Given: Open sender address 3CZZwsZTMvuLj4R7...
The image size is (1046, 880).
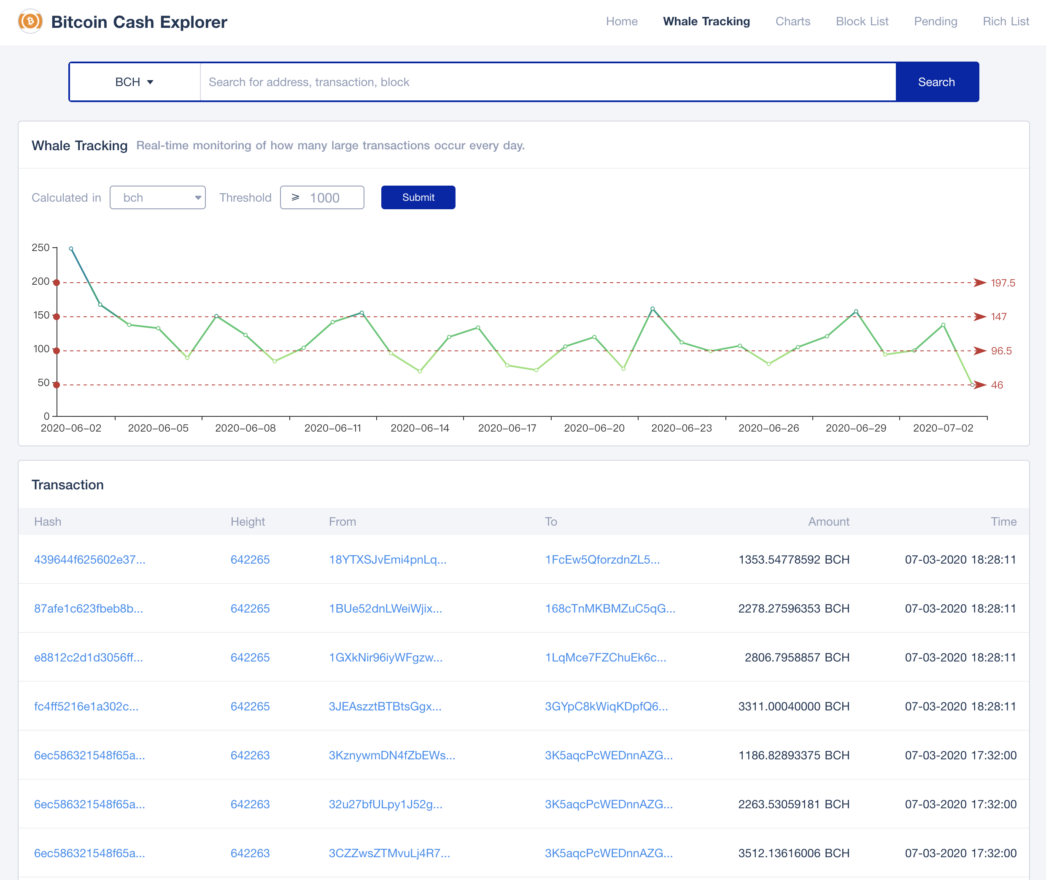Looking at the screenshot, I should click(389, 853).
